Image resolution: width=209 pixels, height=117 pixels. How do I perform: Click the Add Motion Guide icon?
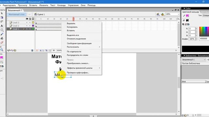tap(12, 50)
